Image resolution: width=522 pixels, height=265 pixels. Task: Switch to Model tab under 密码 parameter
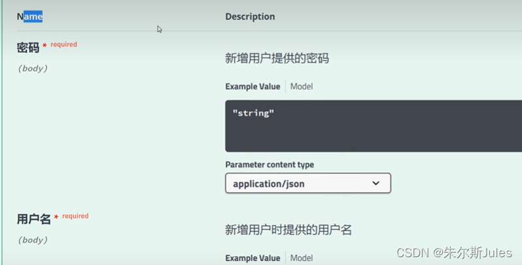click(x=302, y=86)
